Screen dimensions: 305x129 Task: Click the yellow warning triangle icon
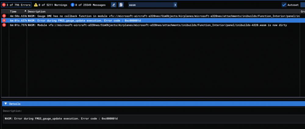pos(36,5)
